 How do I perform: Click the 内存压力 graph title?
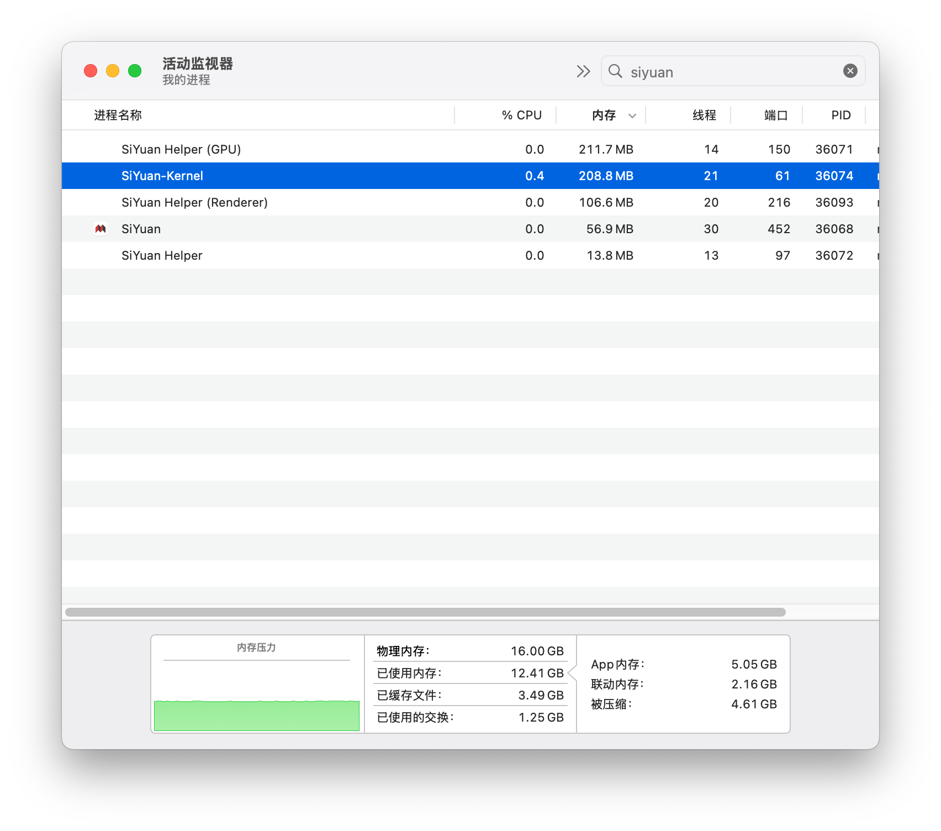pos(256,647)
